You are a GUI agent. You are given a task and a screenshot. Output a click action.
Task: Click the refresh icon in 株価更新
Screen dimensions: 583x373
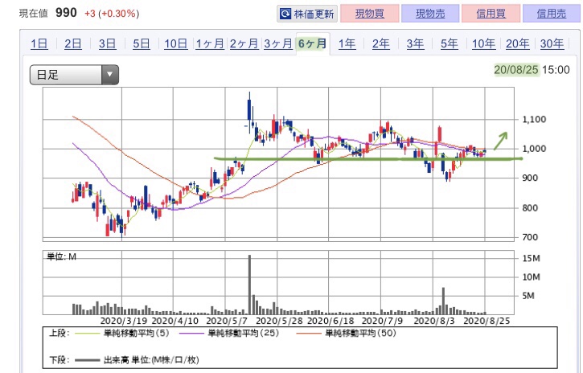pos(285,14)
